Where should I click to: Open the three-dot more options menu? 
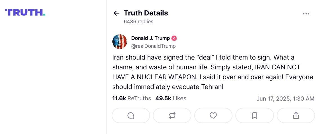click(x=306, y=14)
